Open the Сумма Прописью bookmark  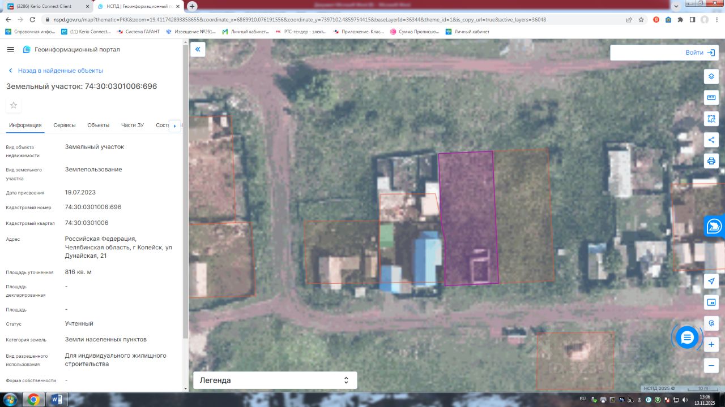pyautogui.click(x=415, y=32)
